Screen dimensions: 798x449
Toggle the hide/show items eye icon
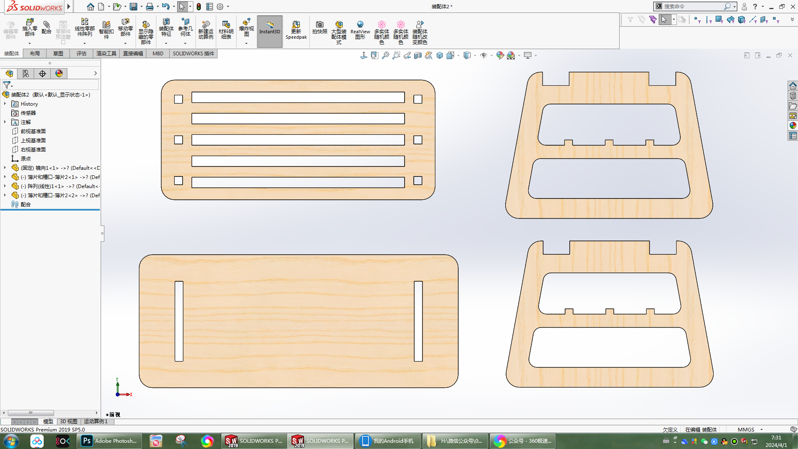coord(483,55)
